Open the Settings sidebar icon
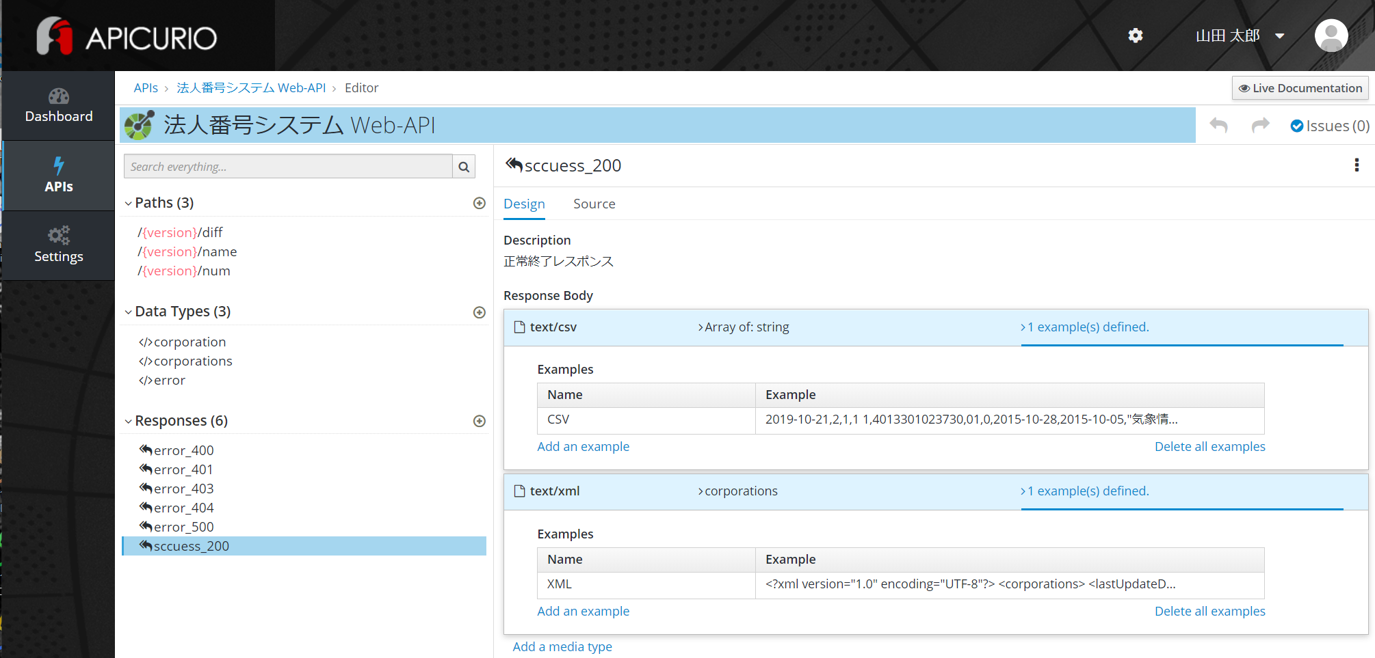 pos(59,245)
